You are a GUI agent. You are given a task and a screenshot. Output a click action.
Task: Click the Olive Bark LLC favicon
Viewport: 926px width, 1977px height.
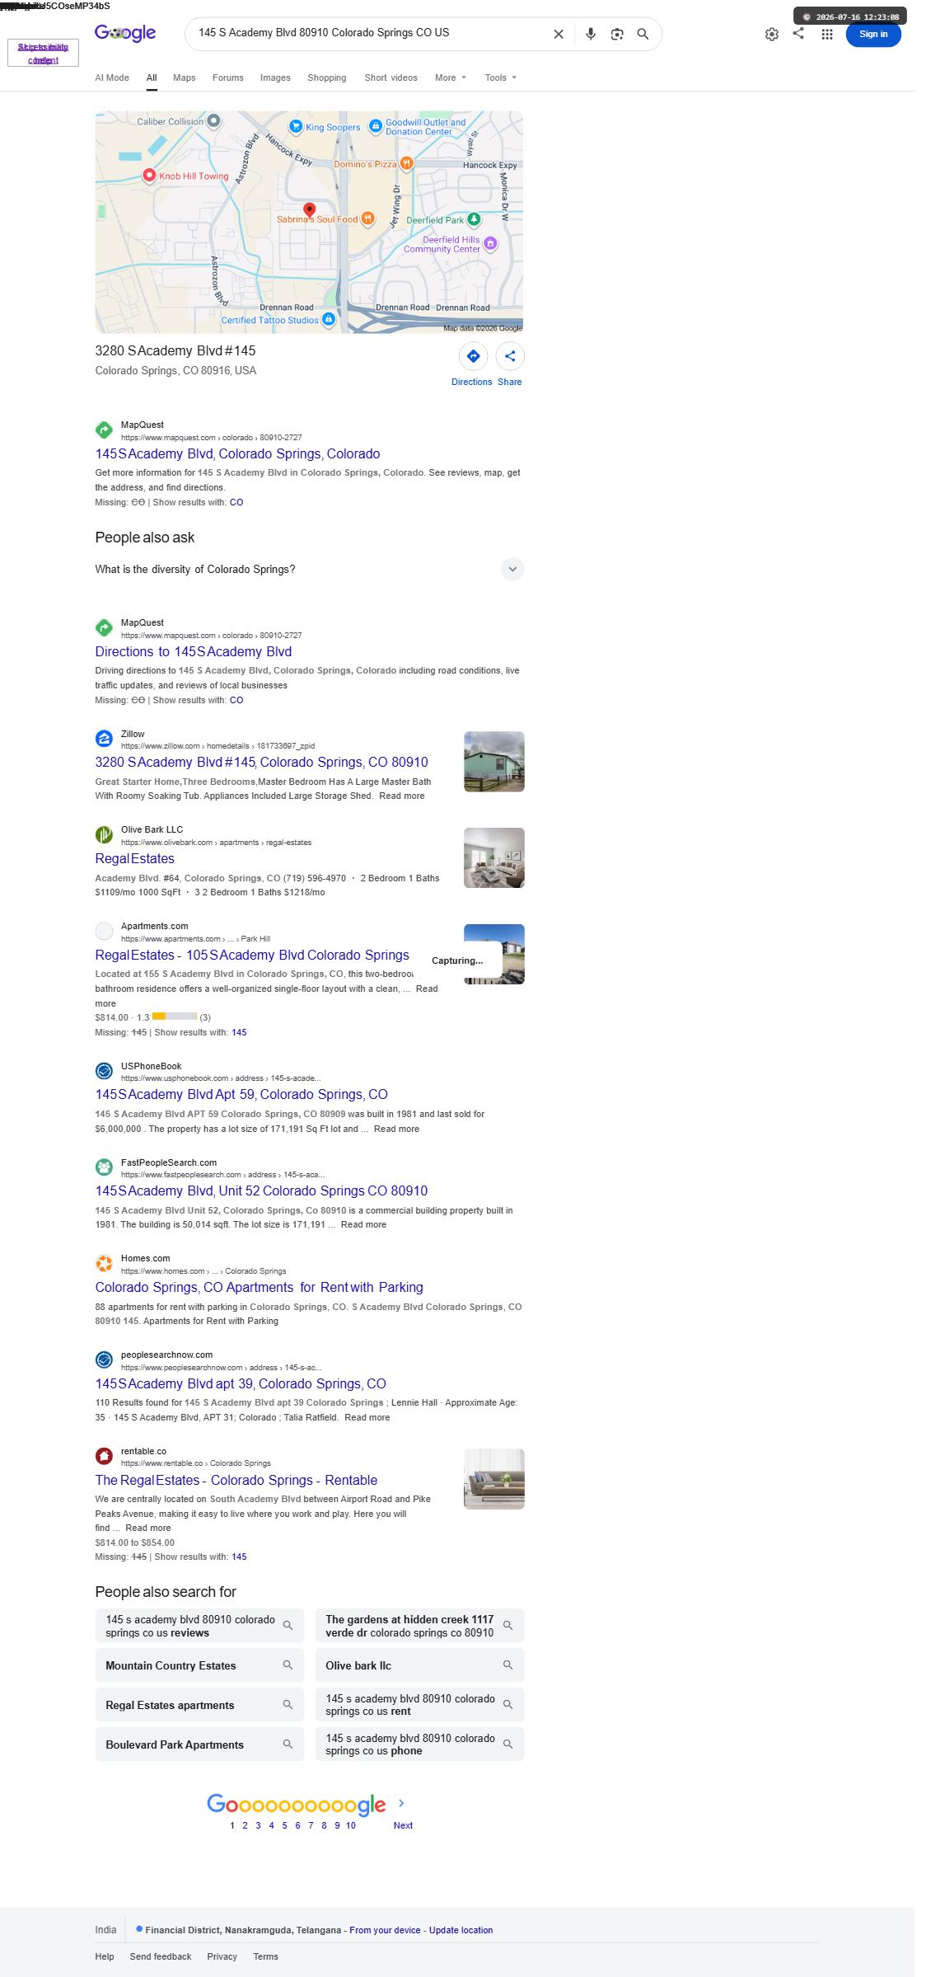105,835
